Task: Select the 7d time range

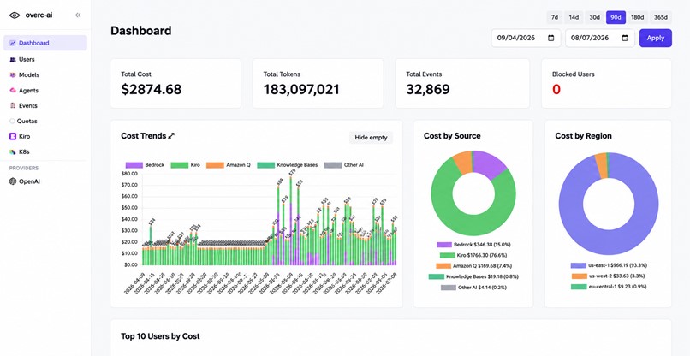Action: pos(555,17)
